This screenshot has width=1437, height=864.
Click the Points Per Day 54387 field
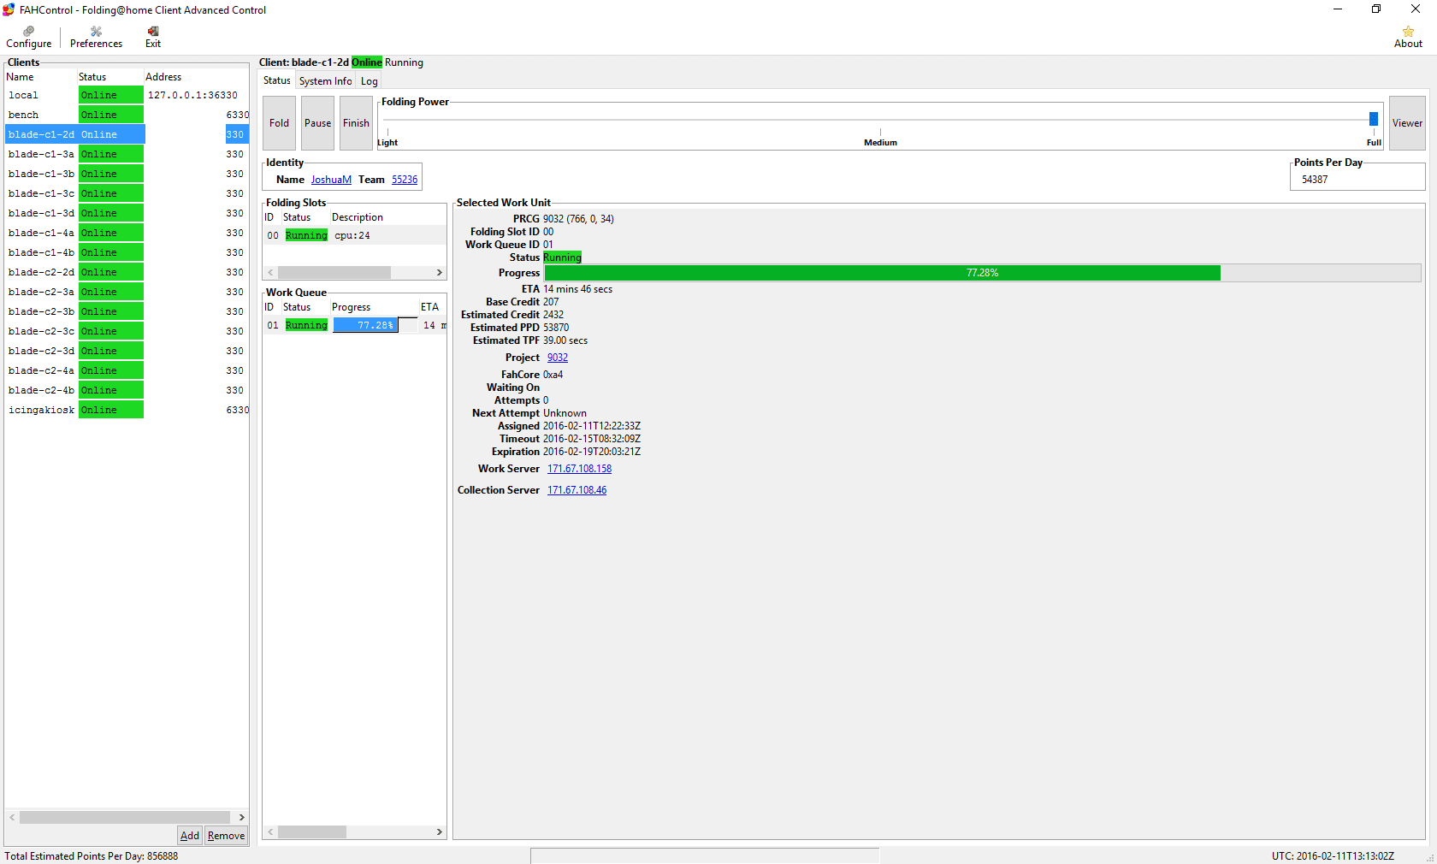1357,180
